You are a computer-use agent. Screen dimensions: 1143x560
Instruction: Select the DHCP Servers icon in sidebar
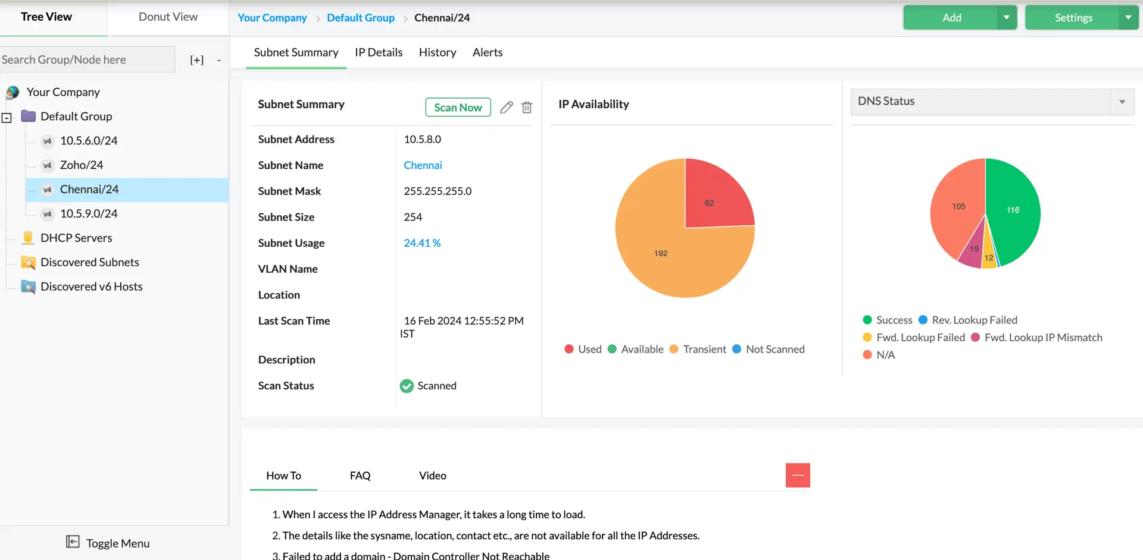pos(27,237)
